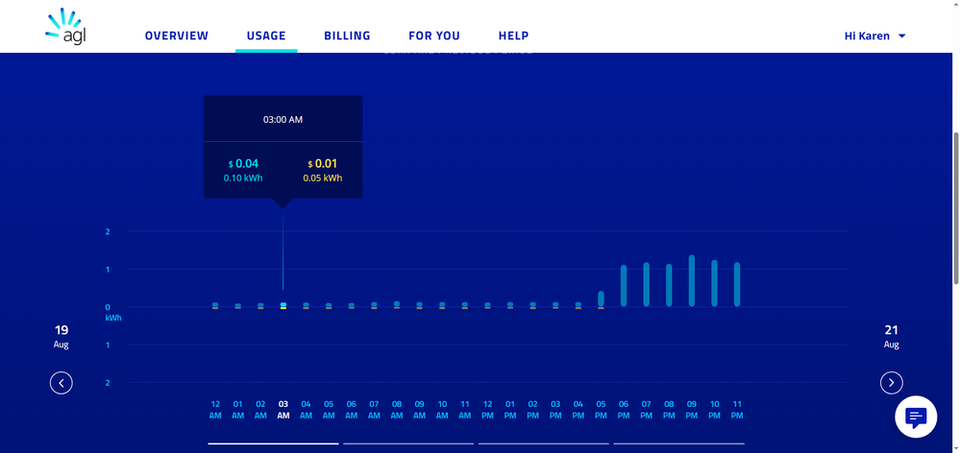
Task: Click the $0.04 usage cost in tooltip
Action: click(x=243, y=164)
